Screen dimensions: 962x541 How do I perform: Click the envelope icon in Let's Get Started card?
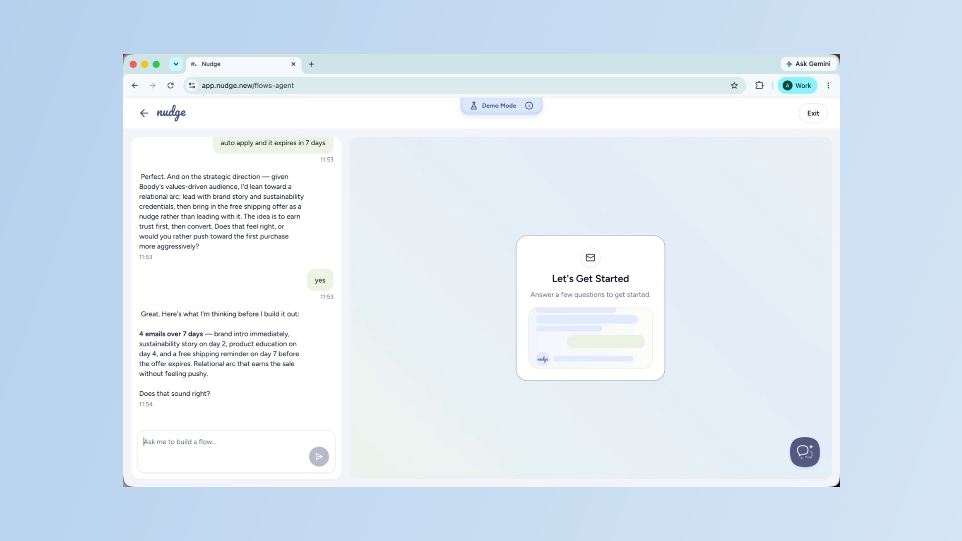(x=590, y=257)
